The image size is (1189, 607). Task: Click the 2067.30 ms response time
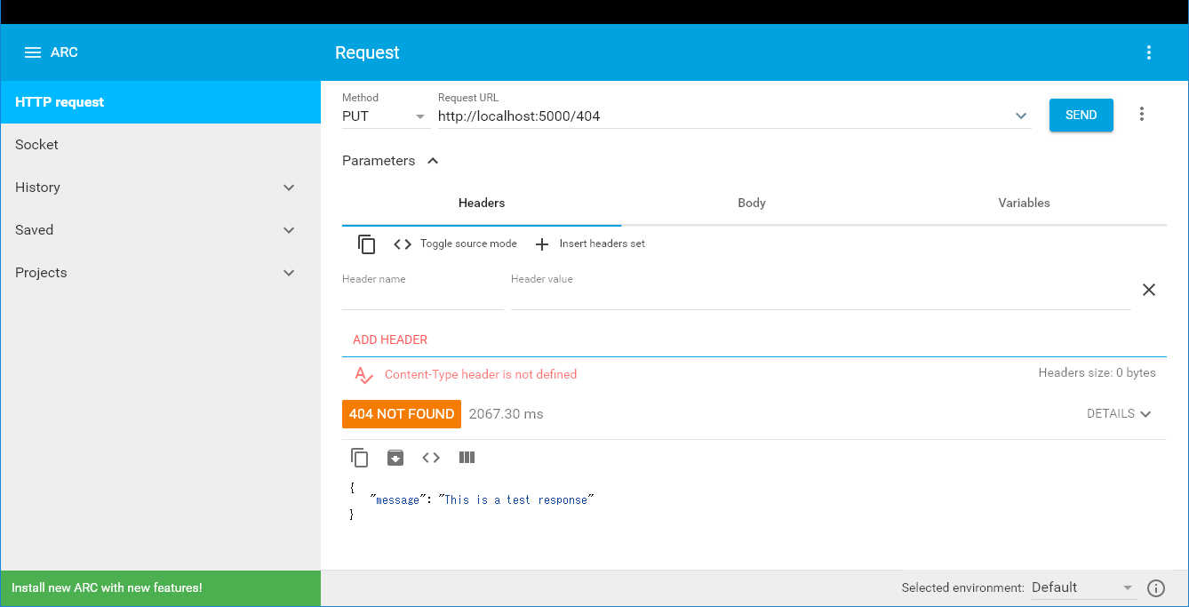pyautogui.click(x=506, y=414)
